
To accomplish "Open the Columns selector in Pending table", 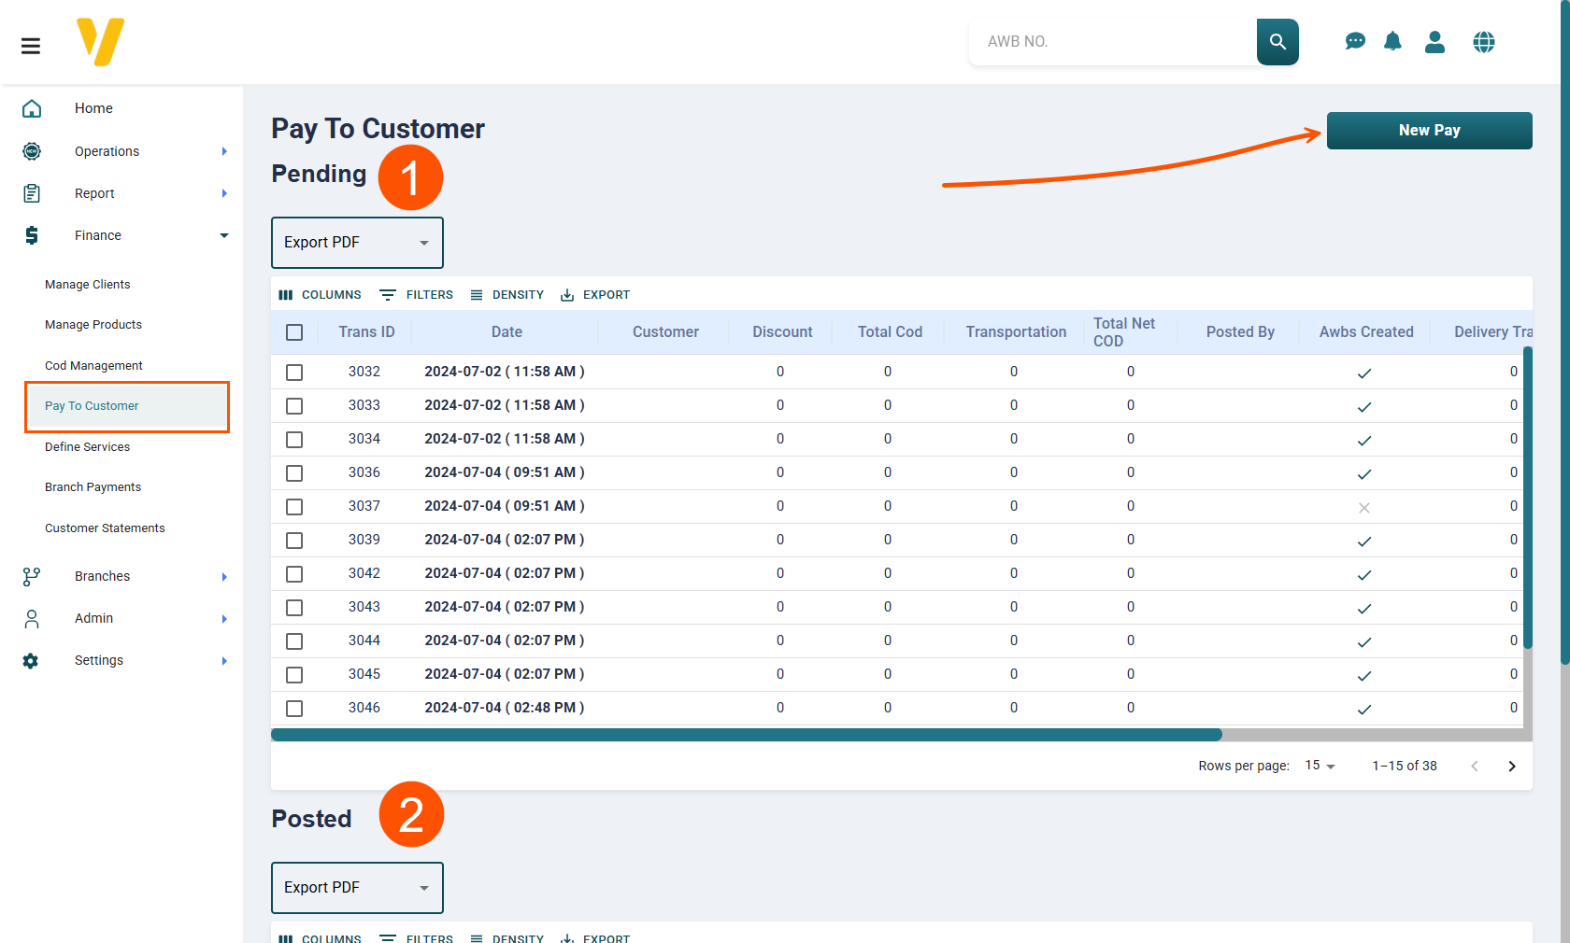I will [x=321, y=295].
